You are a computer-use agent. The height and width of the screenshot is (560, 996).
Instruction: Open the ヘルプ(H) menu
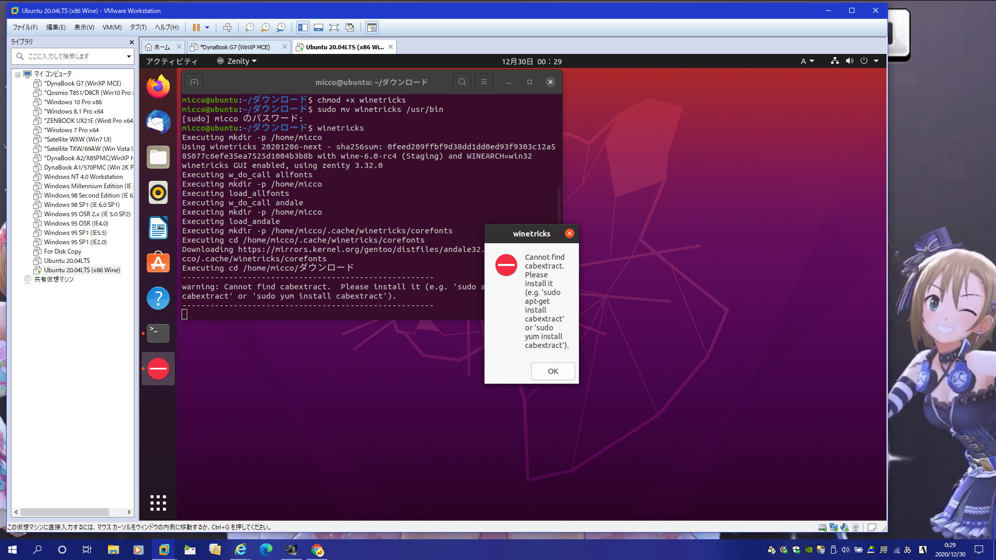[167, 27]
